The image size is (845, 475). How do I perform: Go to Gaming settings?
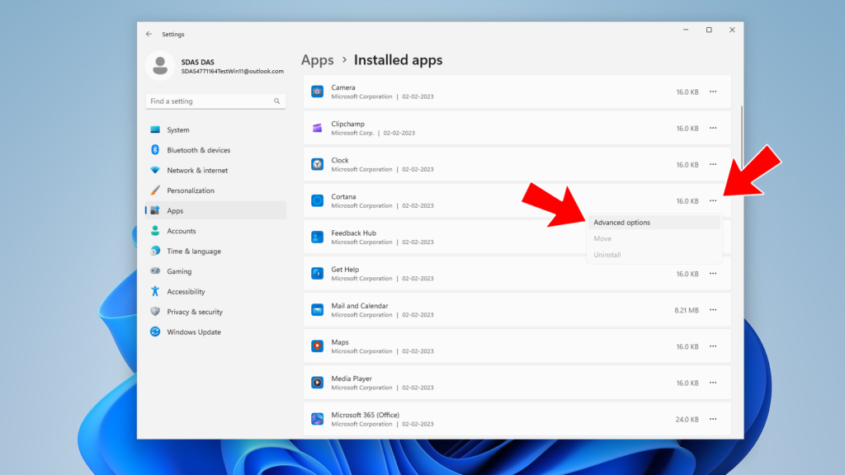[215, 270]
